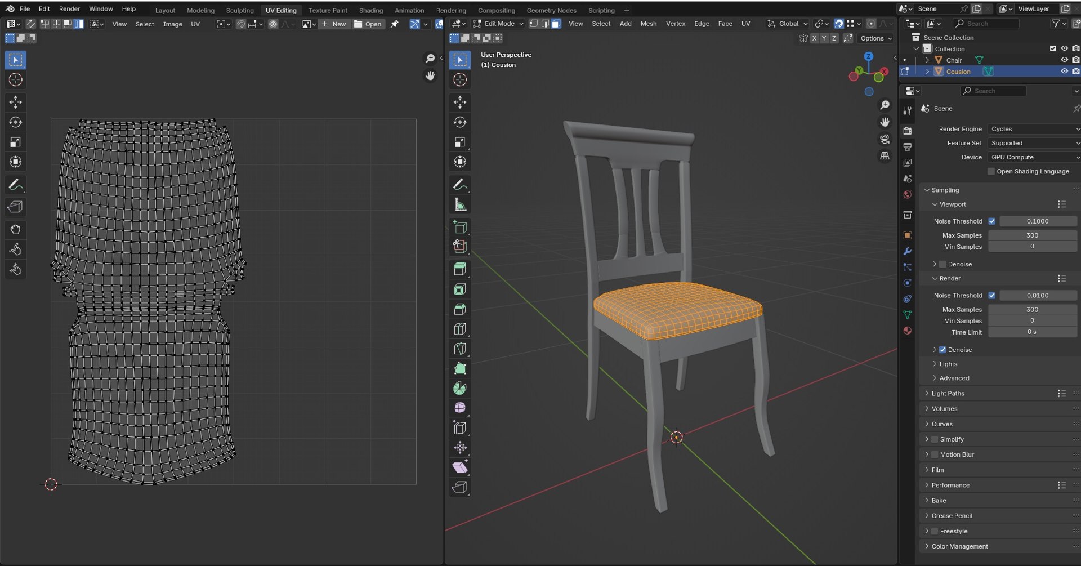Switch to orthographic/perspective view icon
This screenshot has width=1081, height=566.
click(x=885, y=156)
